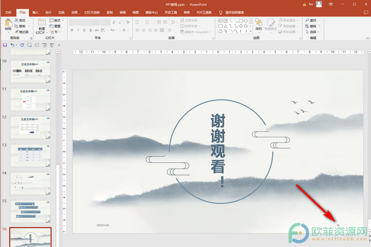Select the triangle shape in shapes gallery
The image size is (371, 247).
(225, 26)
